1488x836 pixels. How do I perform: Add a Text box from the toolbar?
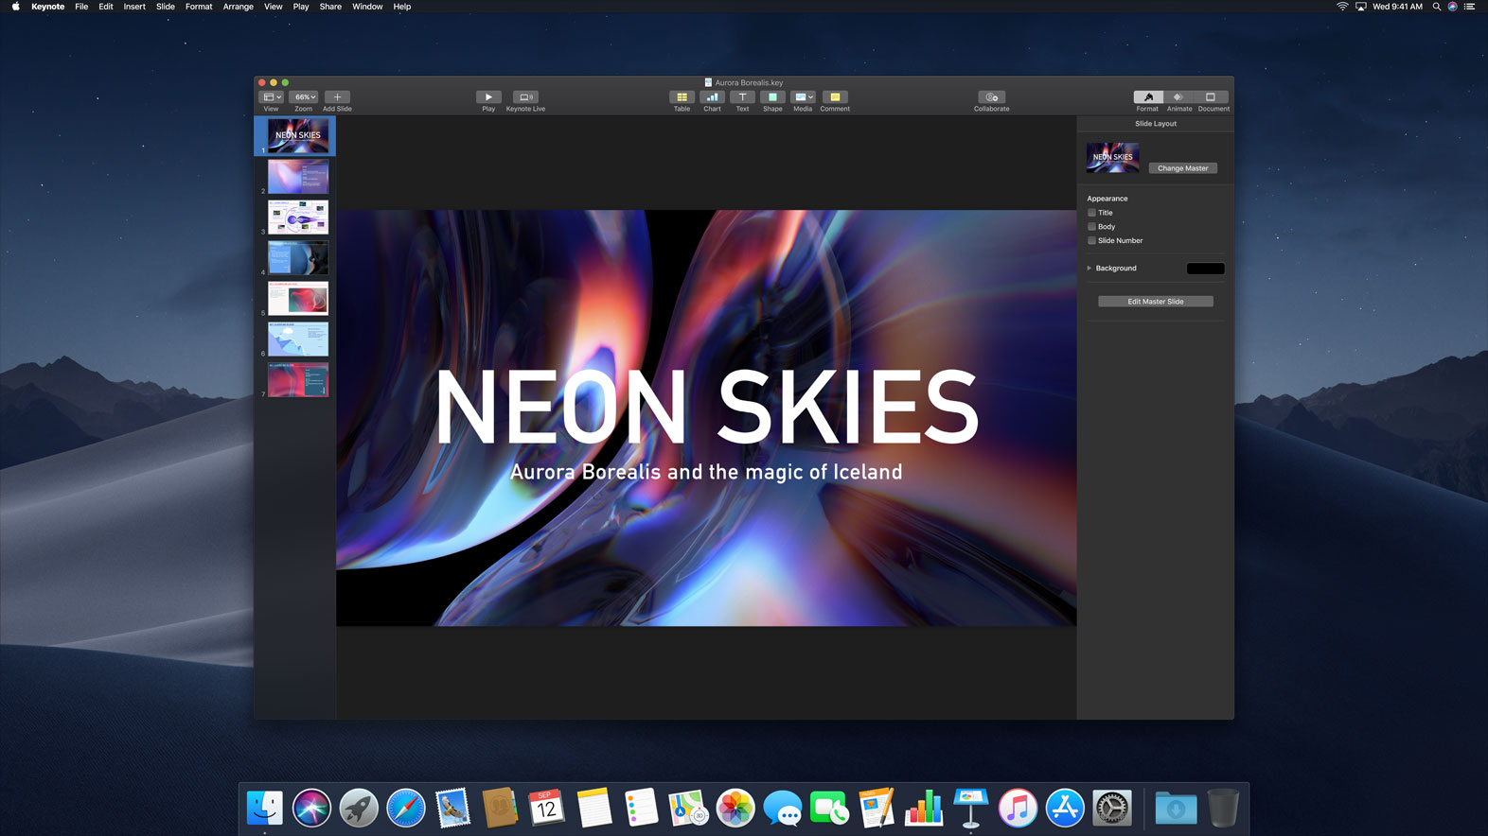point(742,97)
